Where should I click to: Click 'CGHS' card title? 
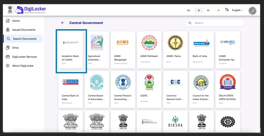tap(144, 96)
